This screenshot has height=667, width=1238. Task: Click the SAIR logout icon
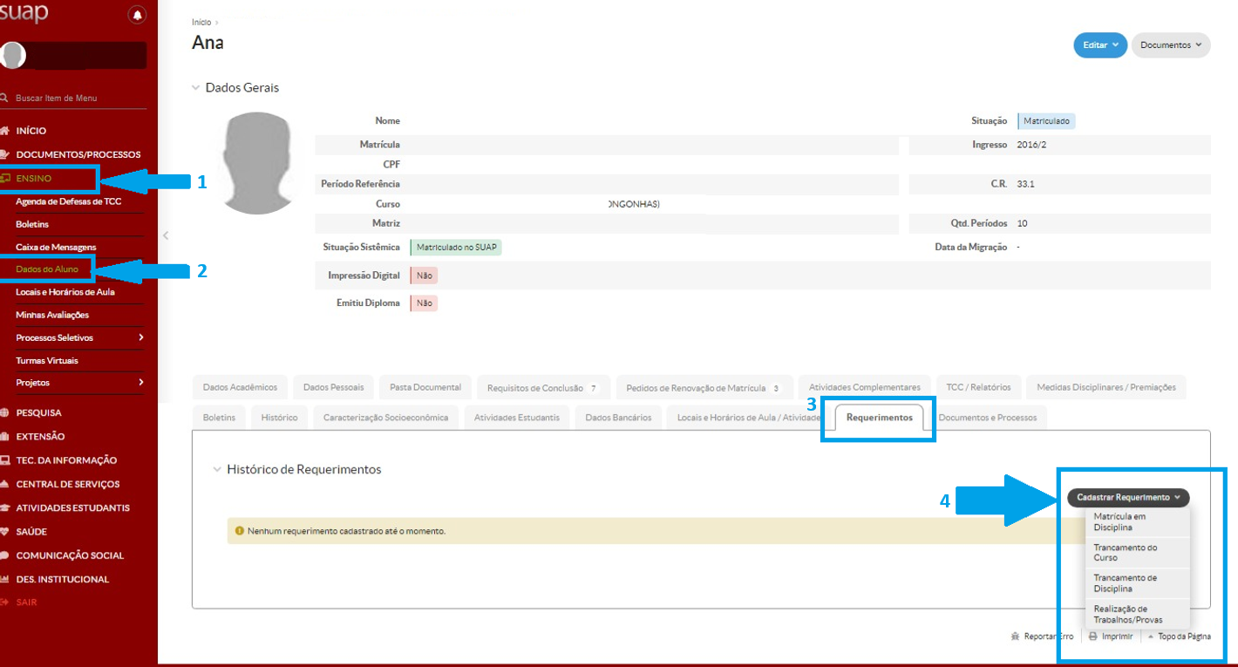tap(5, 602)
